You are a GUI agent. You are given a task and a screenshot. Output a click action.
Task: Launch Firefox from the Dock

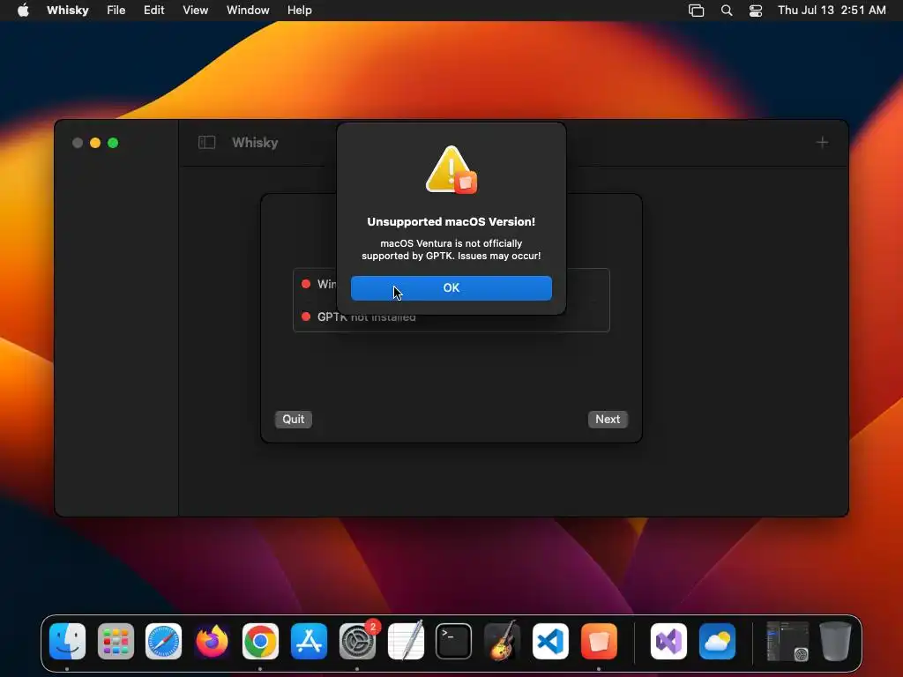point(212,642)
